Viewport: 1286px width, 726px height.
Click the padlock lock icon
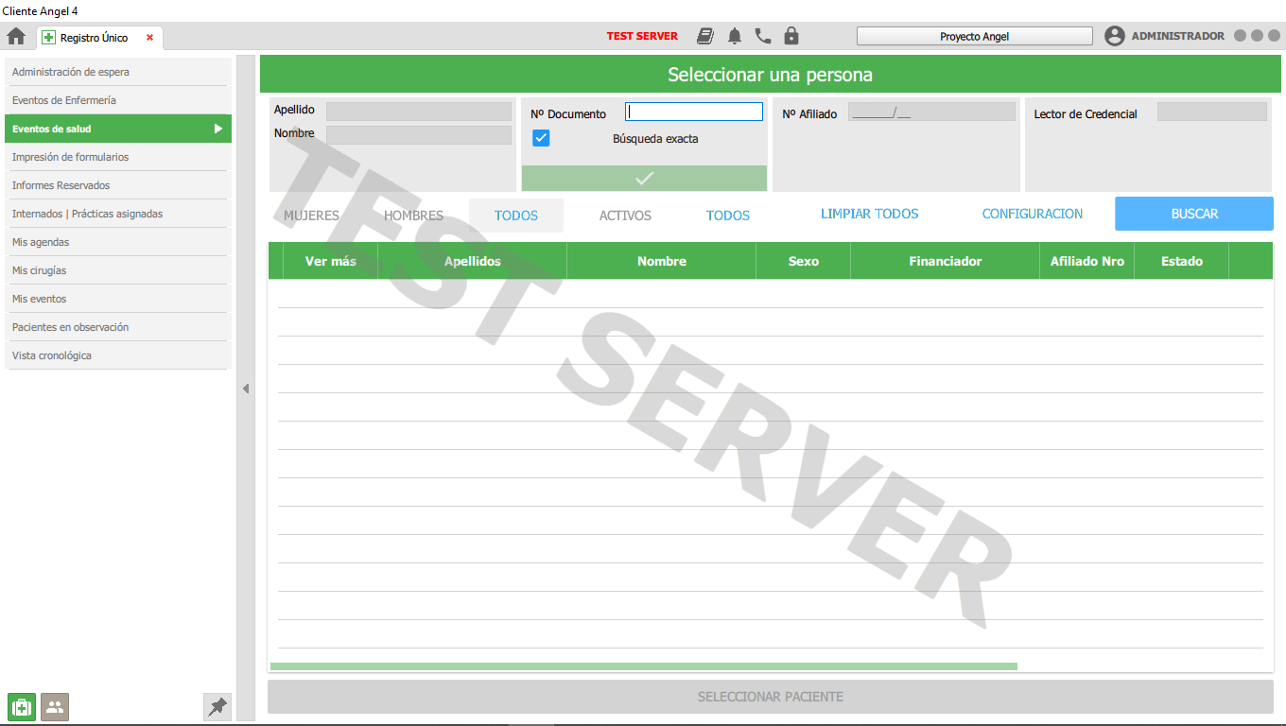coord(791,37)
